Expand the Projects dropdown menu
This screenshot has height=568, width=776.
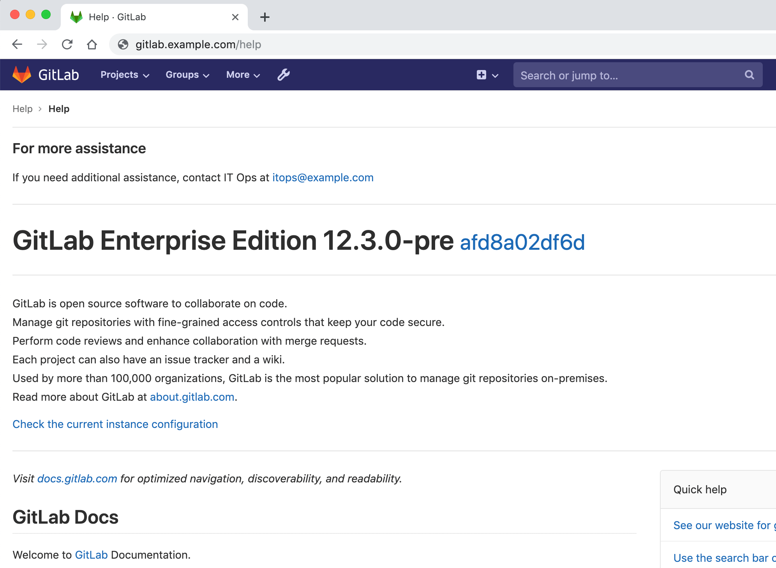click(124, 75)
